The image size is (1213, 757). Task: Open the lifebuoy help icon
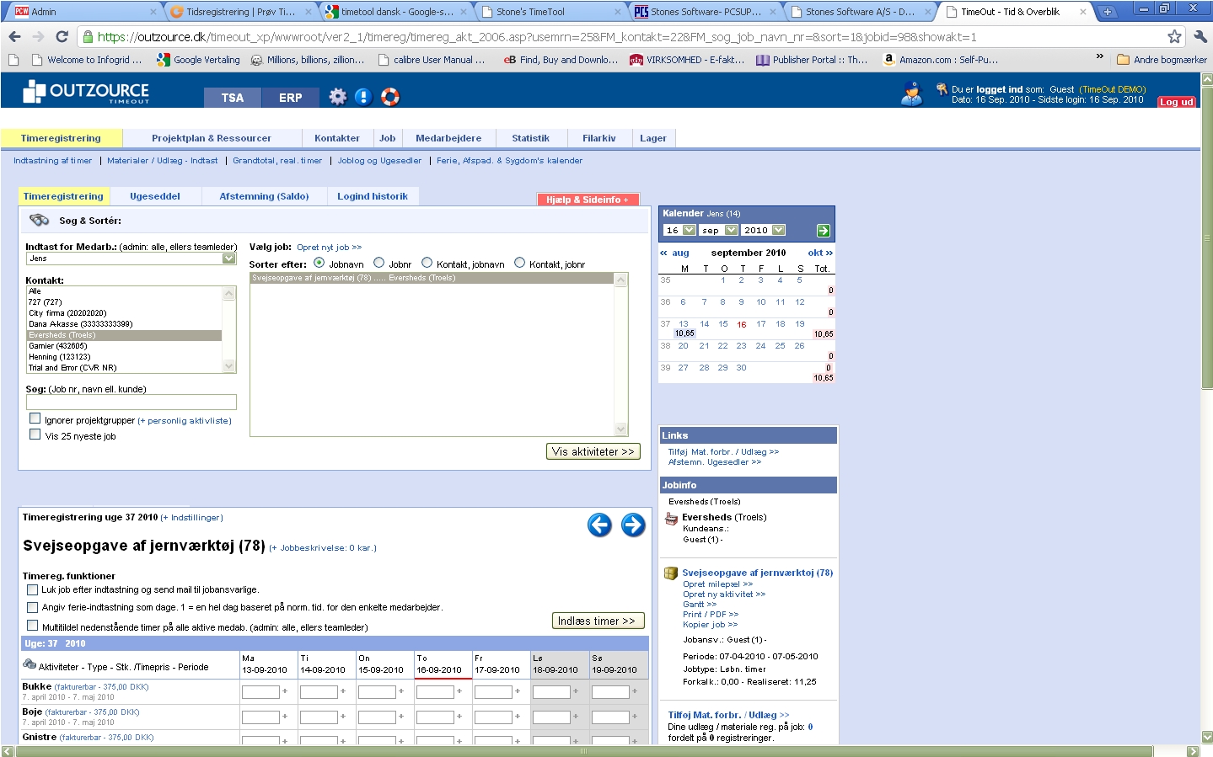pos(389,97)
